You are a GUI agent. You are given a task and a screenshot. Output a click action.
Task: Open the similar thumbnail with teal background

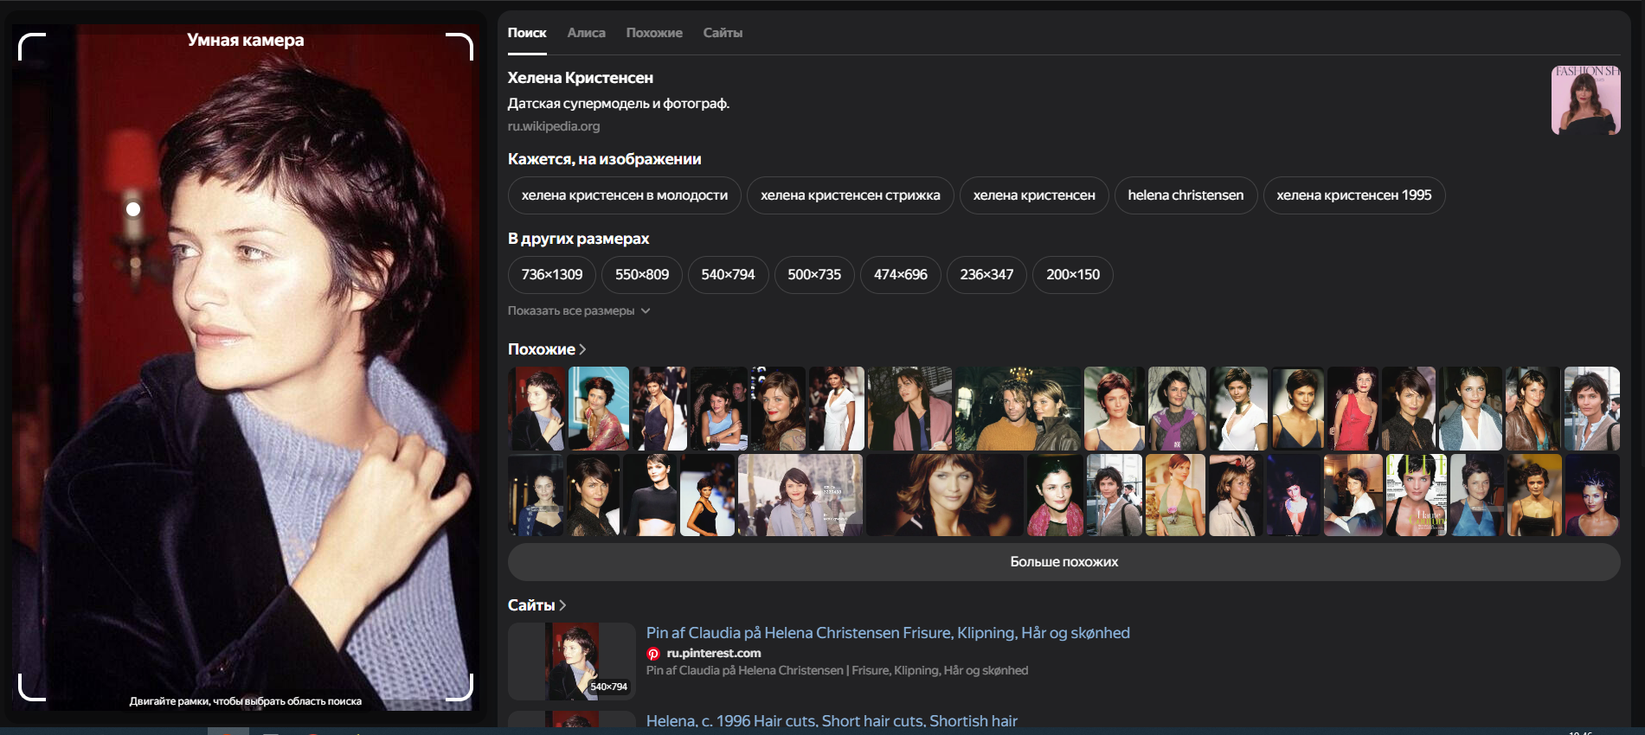[x=599, y=408]
